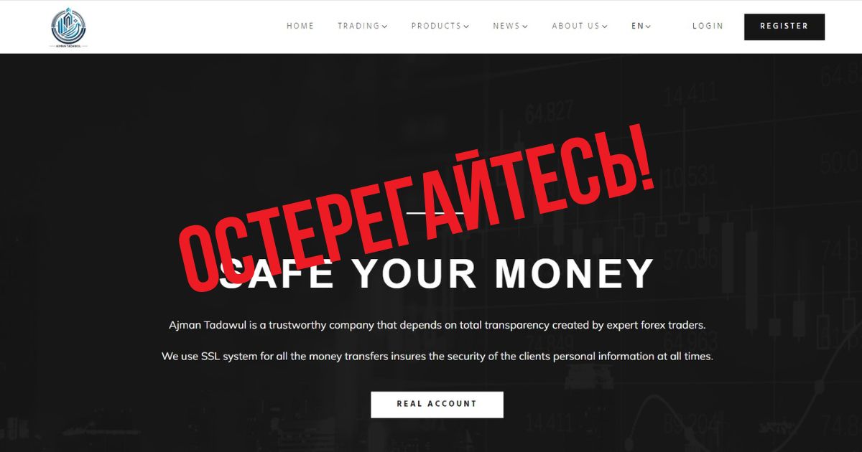Click the SSL system security text line
This screenshot has height=452, width=862.
437,356
